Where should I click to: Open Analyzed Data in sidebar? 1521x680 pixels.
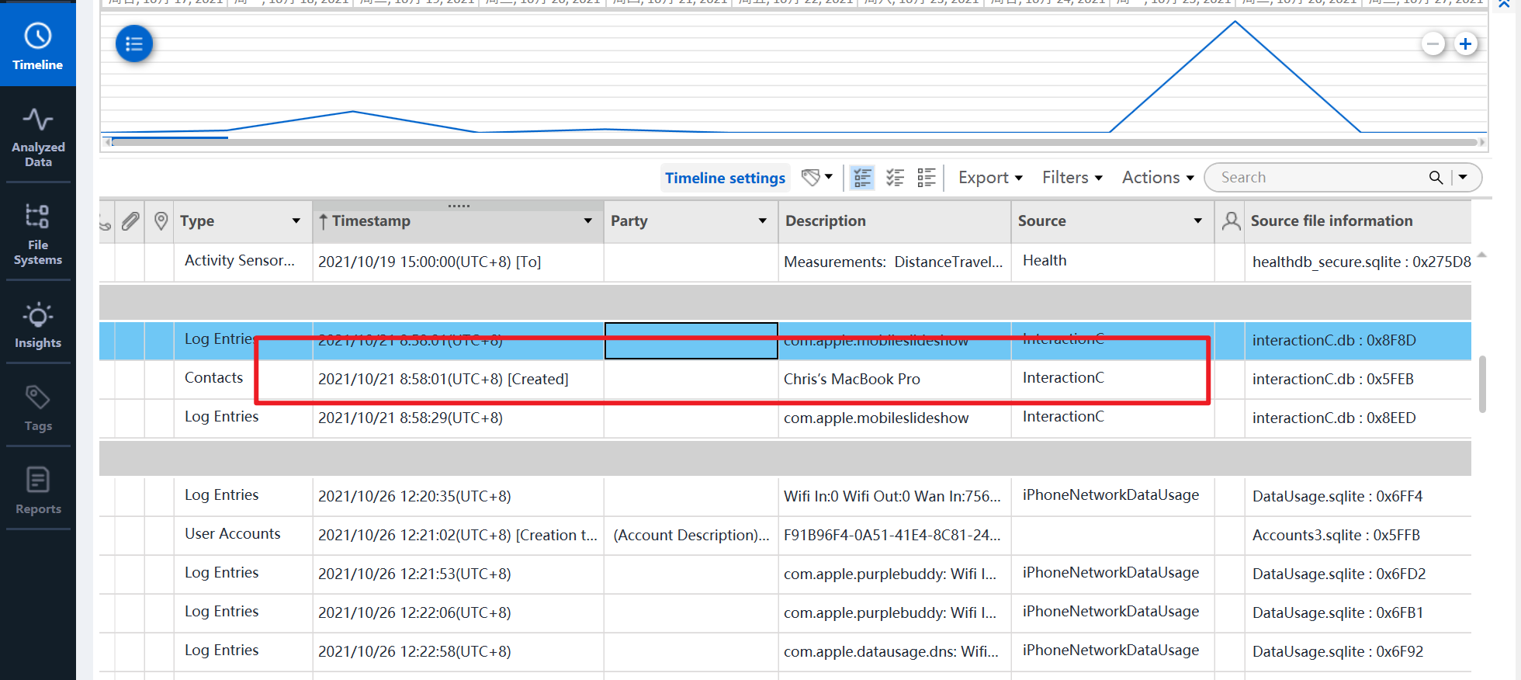point(37,137)
